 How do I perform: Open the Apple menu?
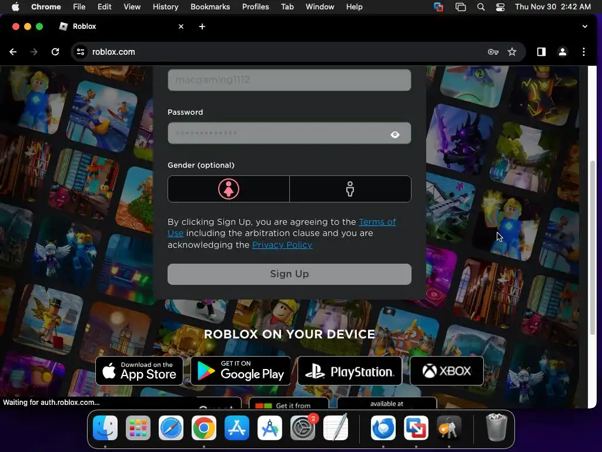point(15,7)
